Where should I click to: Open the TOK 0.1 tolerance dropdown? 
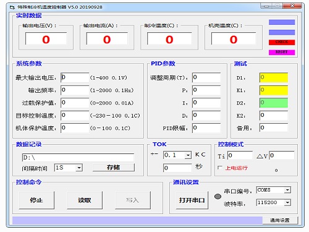tap(188, 155)
